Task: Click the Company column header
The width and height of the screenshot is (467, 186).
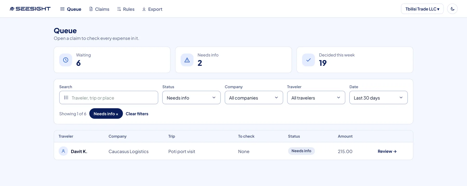Action: [x=118, y=136]
